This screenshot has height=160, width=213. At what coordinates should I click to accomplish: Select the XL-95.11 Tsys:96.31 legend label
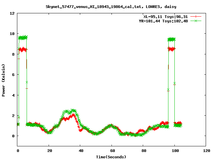pyautogui.click(x=166, y=17)
